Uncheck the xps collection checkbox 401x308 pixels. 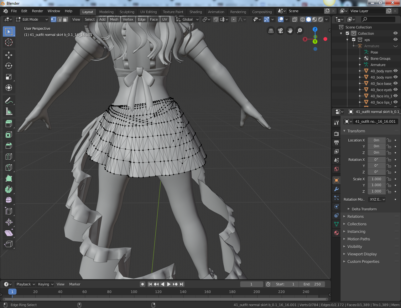click(354, 40)
